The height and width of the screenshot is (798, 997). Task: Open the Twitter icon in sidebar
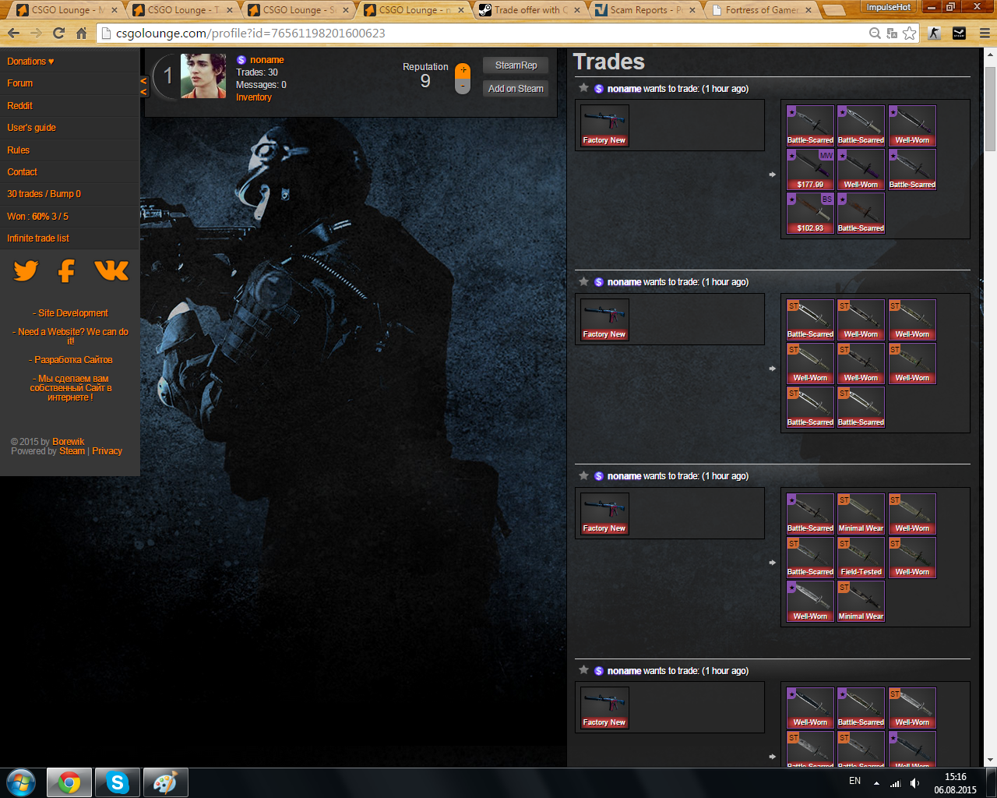coord(26,270)
